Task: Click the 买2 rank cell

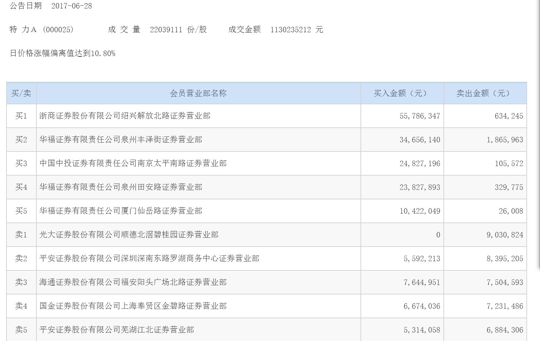Action: click(x=21, y=140)
